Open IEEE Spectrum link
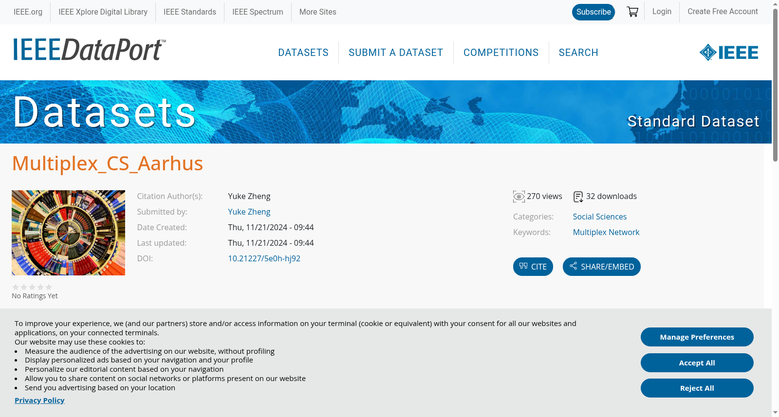The height and width of the screenshot is (417, 779). pos(258,12)
